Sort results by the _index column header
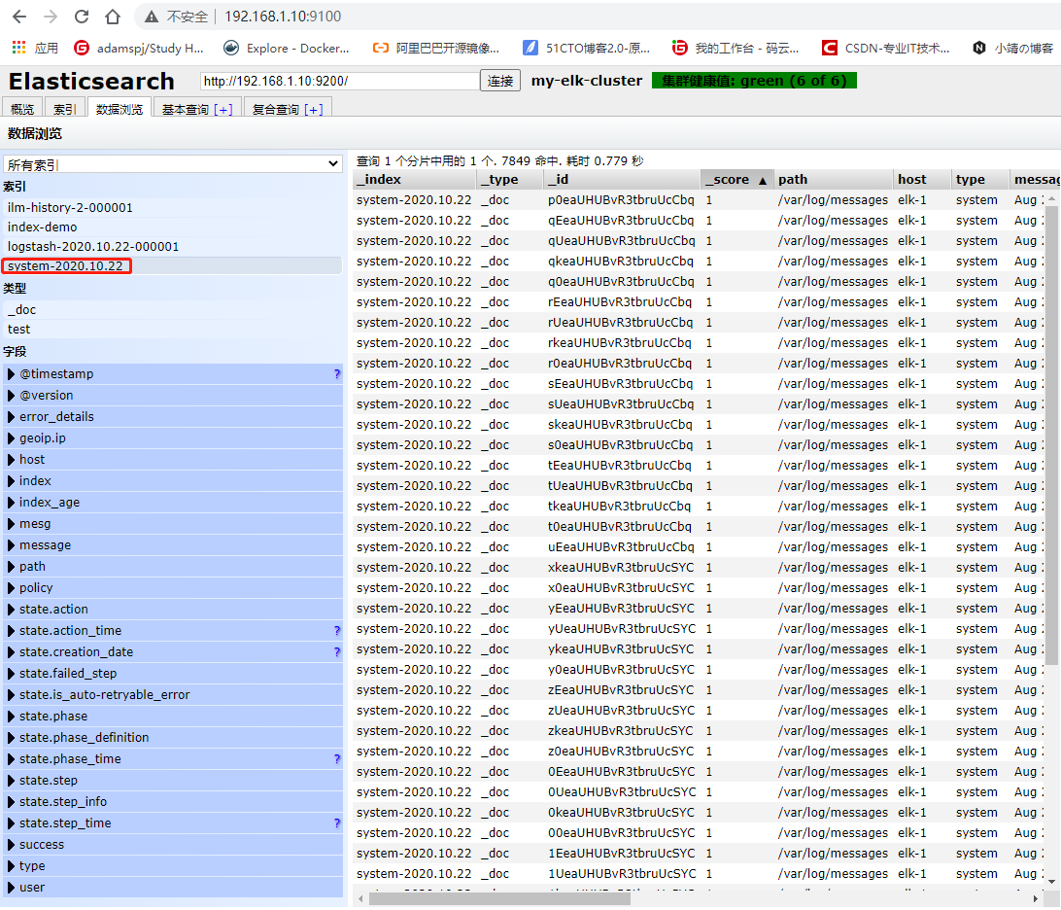This screenshot has width=1061, height=910. click(414, 180)
